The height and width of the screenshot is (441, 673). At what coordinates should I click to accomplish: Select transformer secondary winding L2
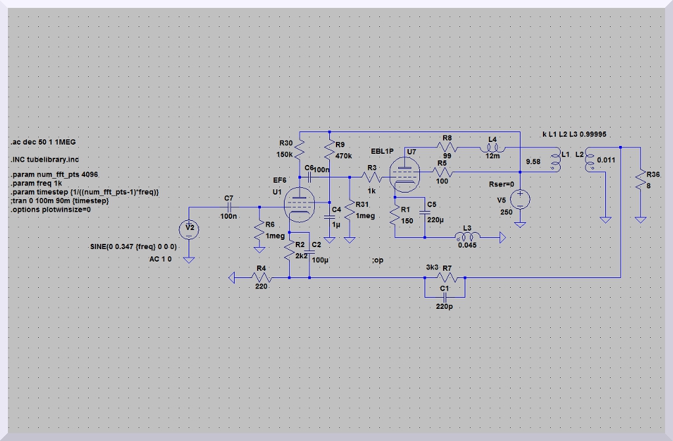click(588, 162)
